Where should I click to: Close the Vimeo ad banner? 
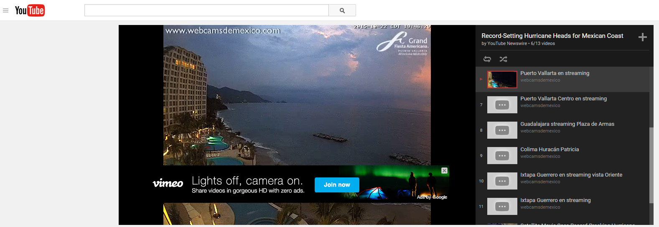pos(444,171)
